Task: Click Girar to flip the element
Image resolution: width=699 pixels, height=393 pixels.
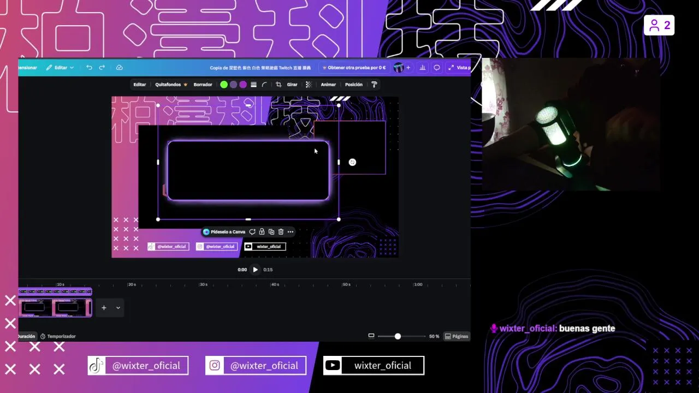Action: tap(292, 85)
